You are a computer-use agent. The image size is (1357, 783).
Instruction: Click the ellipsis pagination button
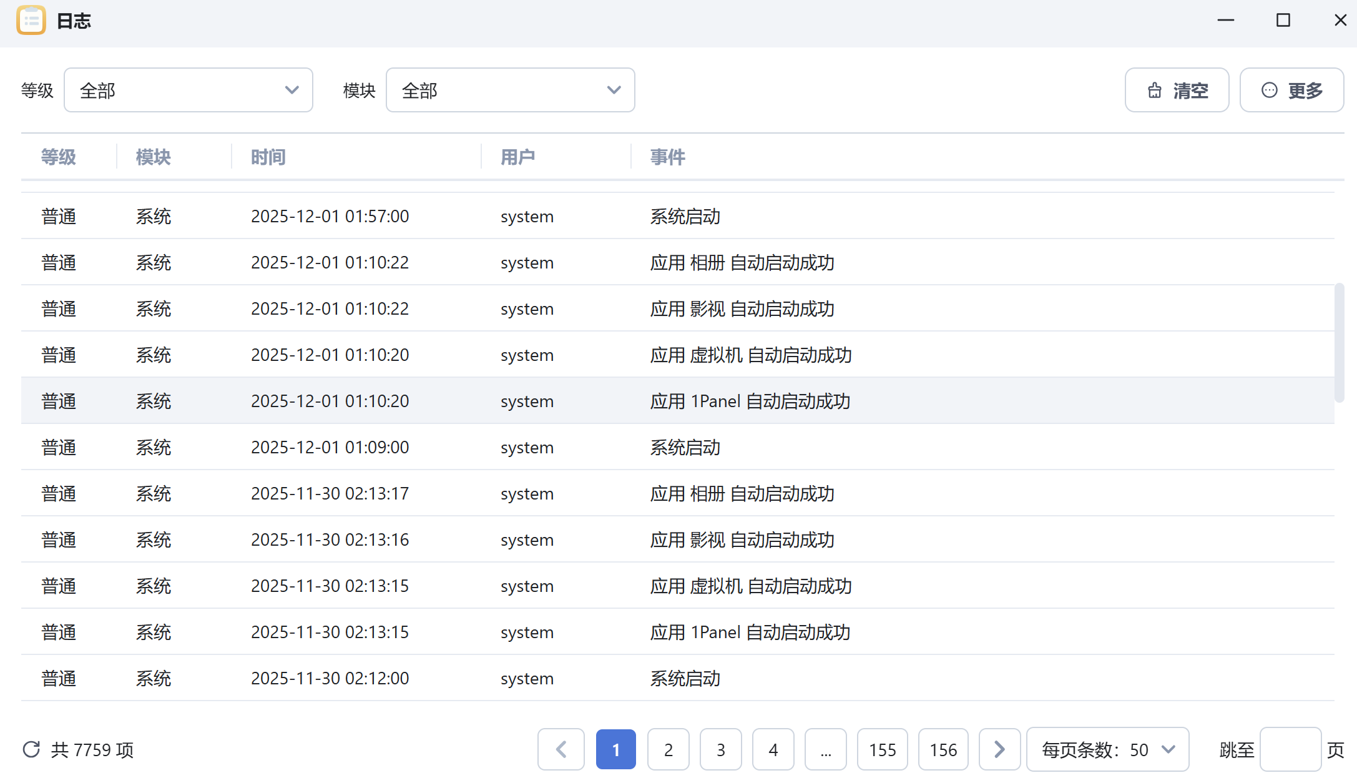coord(825,749)
